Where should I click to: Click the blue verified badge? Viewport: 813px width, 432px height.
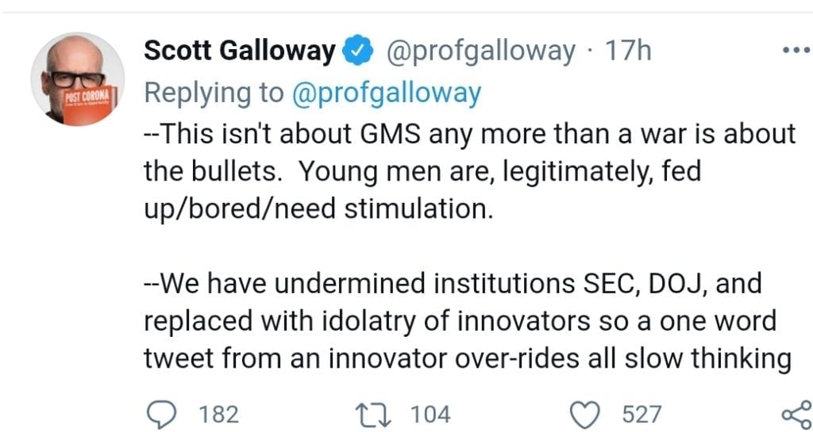[359, 51]
